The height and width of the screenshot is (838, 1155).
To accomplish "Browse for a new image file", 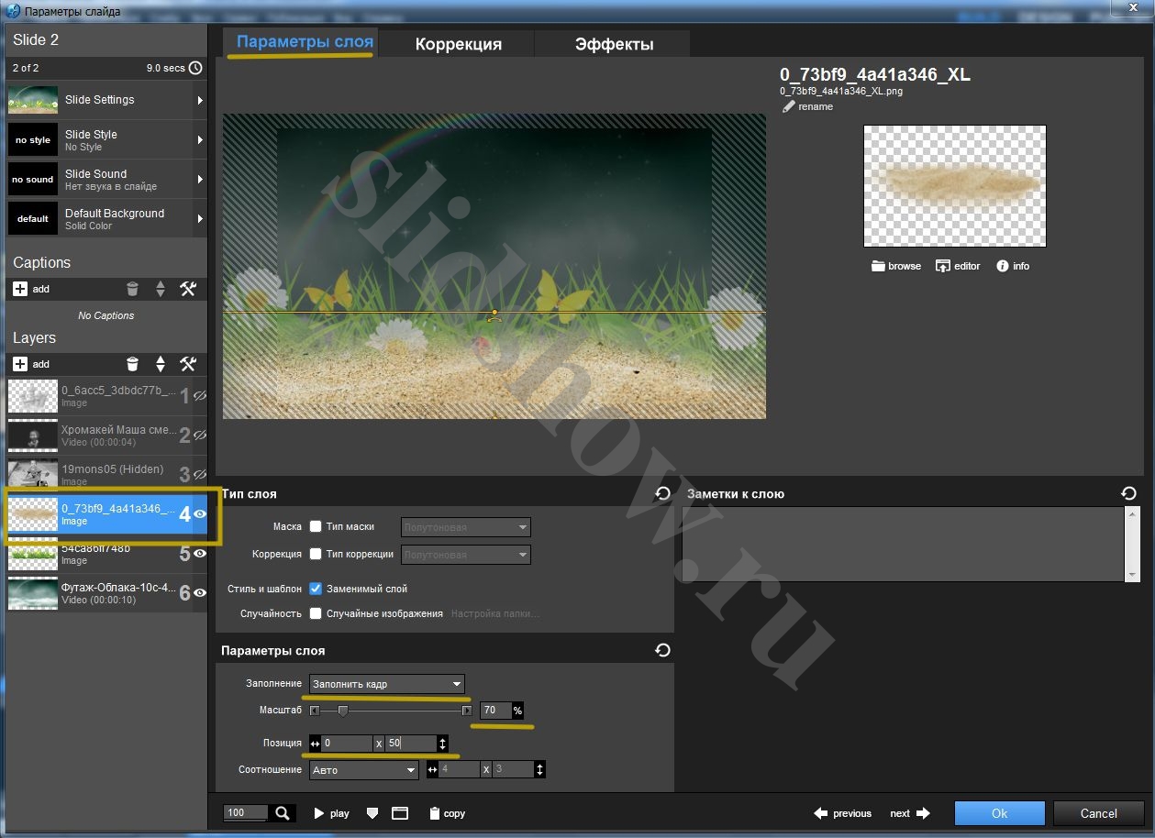I will coord(896,266).
